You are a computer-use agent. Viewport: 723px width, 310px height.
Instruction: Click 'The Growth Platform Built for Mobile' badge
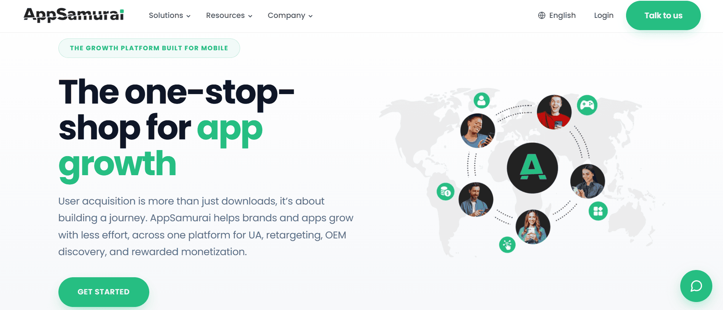pyautogui.click(x=149, y=48)
